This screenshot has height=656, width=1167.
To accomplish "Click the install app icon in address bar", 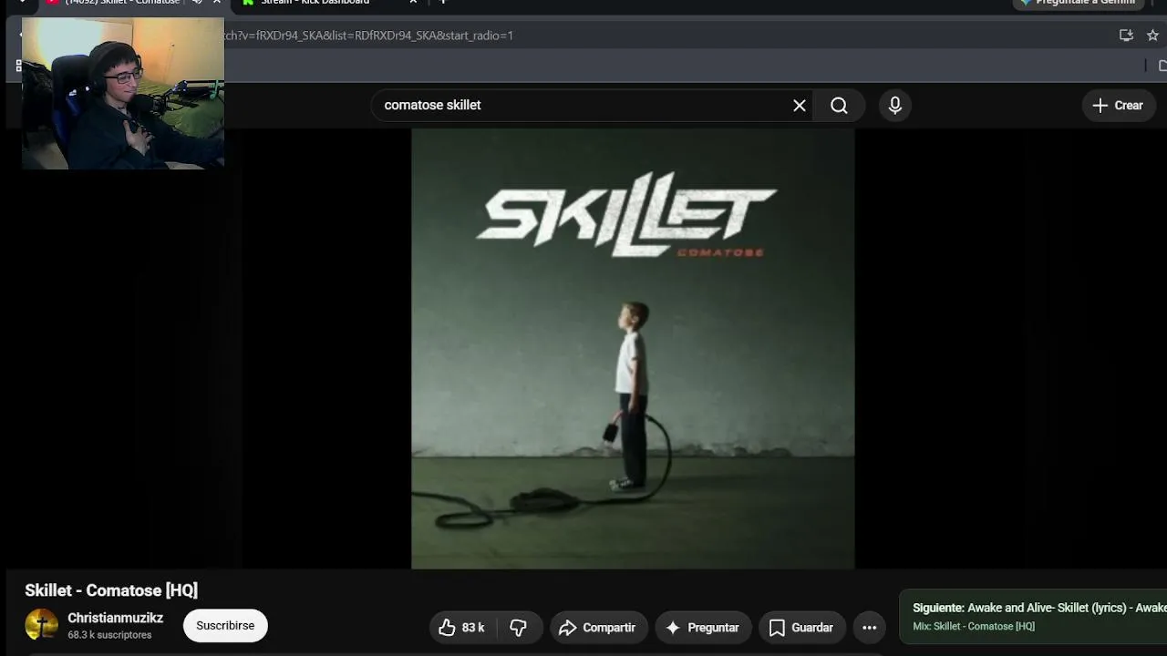I will 1126,36.
